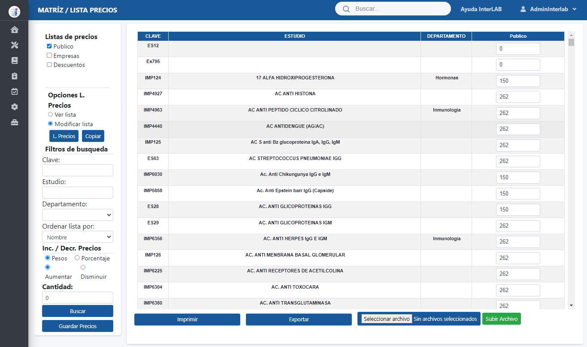Click the Imprimir button

(187, 320)
